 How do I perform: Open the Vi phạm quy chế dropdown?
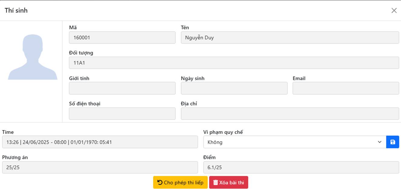(x=295, y=142)
